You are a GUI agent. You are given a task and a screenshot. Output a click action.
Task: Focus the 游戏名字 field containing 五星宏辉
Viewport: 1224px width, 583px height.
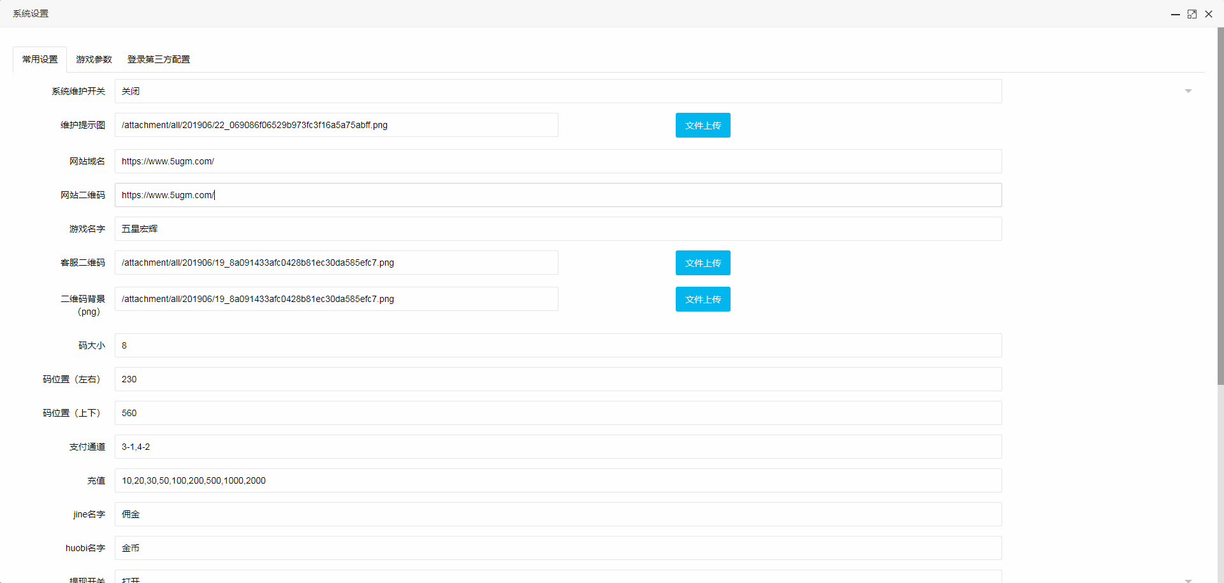tap(558, 229)
